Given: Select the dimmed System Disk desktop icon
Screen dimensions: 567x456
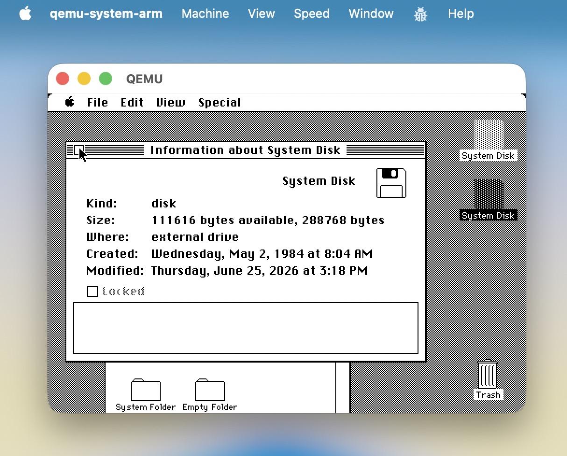Looking at the screenshot, I should (x=489, y=140).
